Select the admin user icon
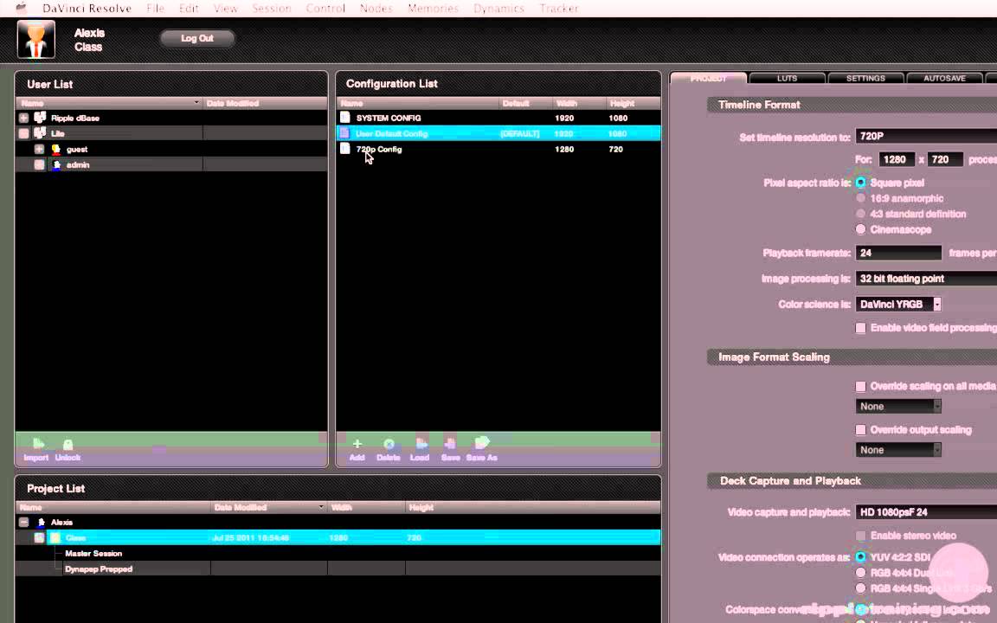Viewport: 997px width, 623px height. (56, 164)
